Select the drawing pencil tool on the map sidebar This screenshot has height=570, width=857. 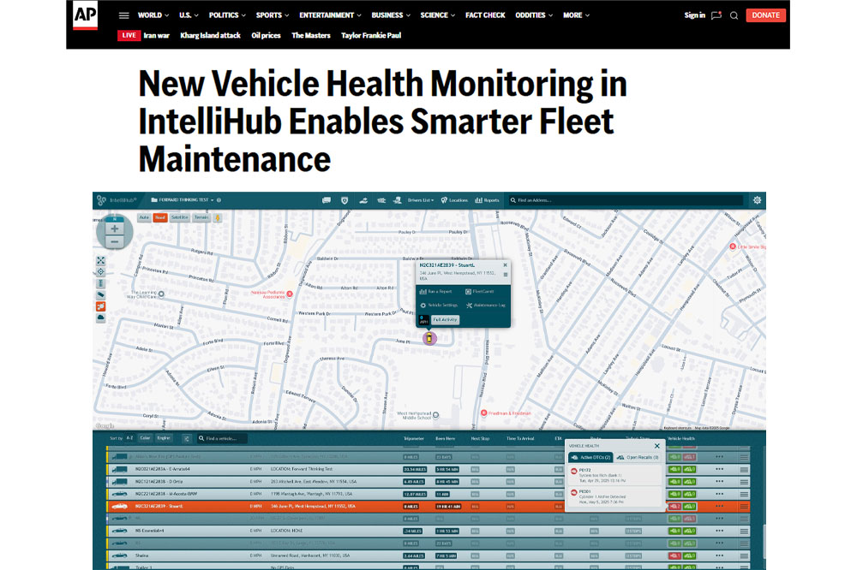[x=102, y=294]
